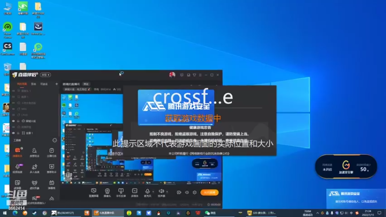The height and width of the screenshot is (217, 386).
Task: Toggle visibility of 截屏 1 source
Action: (14, 97)
